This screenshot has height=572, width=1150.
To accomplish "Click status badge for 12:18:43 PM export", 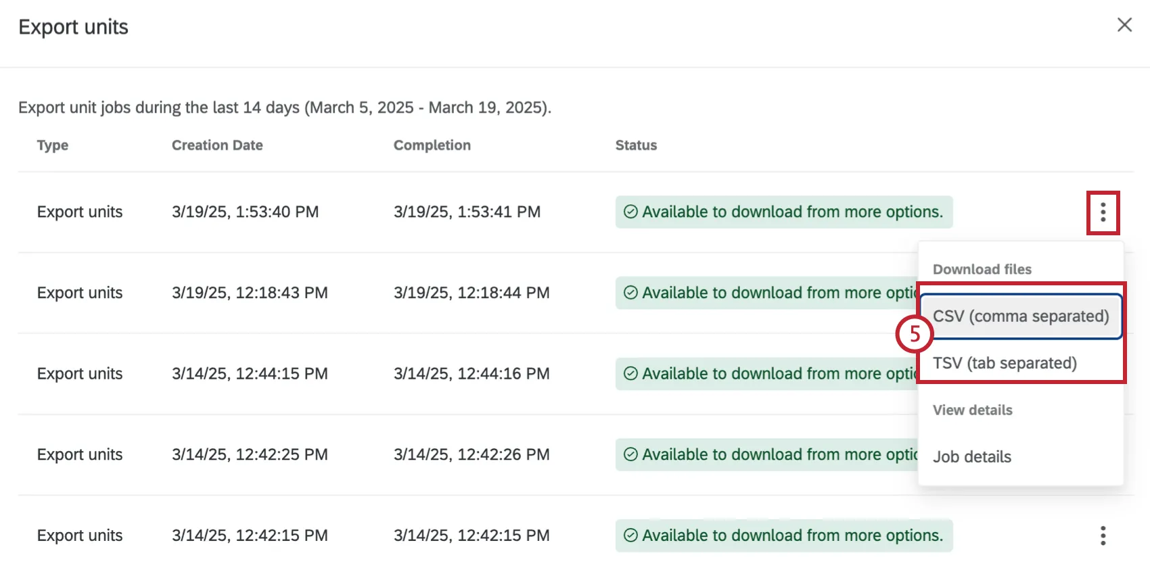I will (x=766, y=293).
